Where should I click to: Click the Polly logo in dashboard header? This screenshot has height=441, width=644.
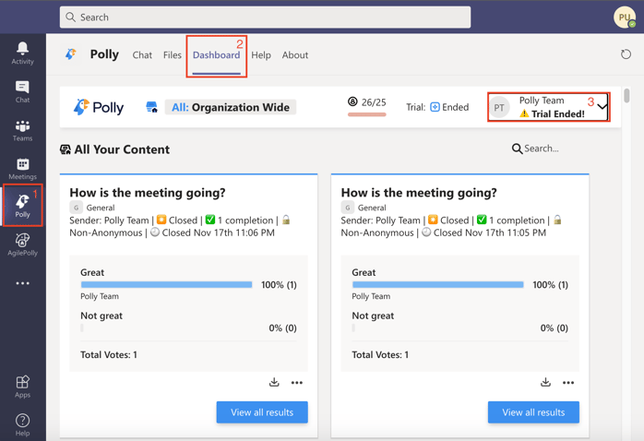pyautogui.click(x=99, y=107)
